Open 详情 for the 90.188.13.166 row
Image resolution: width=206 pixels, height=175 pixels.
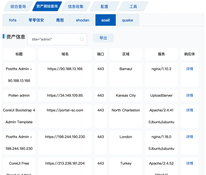pyautogui.click(x=189, y=69)
